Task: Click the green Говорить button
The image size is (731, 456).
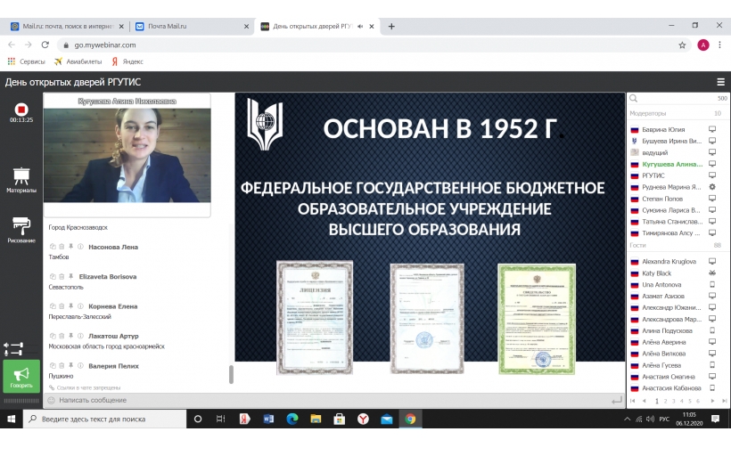Action: coord(21,377)
